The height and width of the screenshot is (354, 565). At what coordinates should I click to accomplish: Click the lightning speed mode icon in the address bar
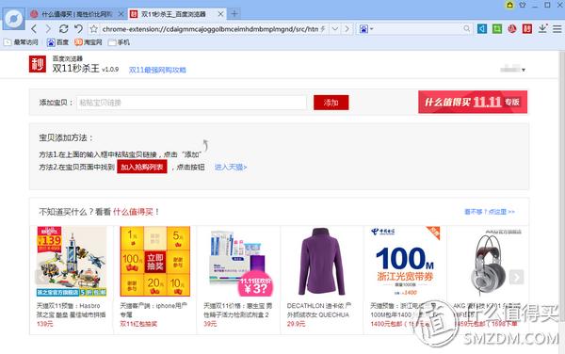(x=323, y=29)
